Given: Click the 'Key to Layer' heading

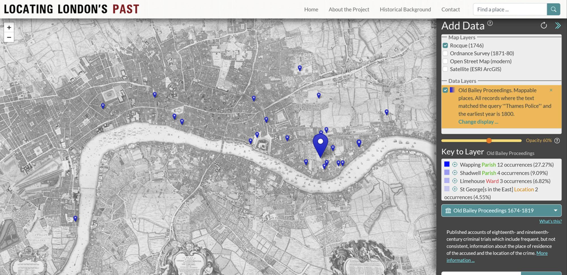Looking at the screenshot, I should pyautogui.click(x=462, y=152).
